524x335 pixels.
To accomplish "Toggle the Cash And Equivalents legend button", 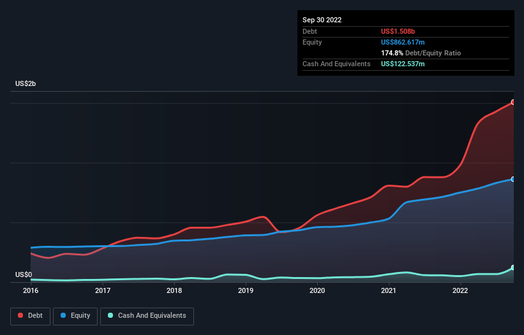I will [147, 316].
